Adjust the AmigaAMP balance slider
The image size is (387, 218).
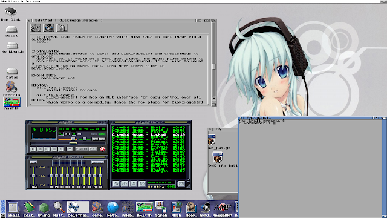(85, 139)
